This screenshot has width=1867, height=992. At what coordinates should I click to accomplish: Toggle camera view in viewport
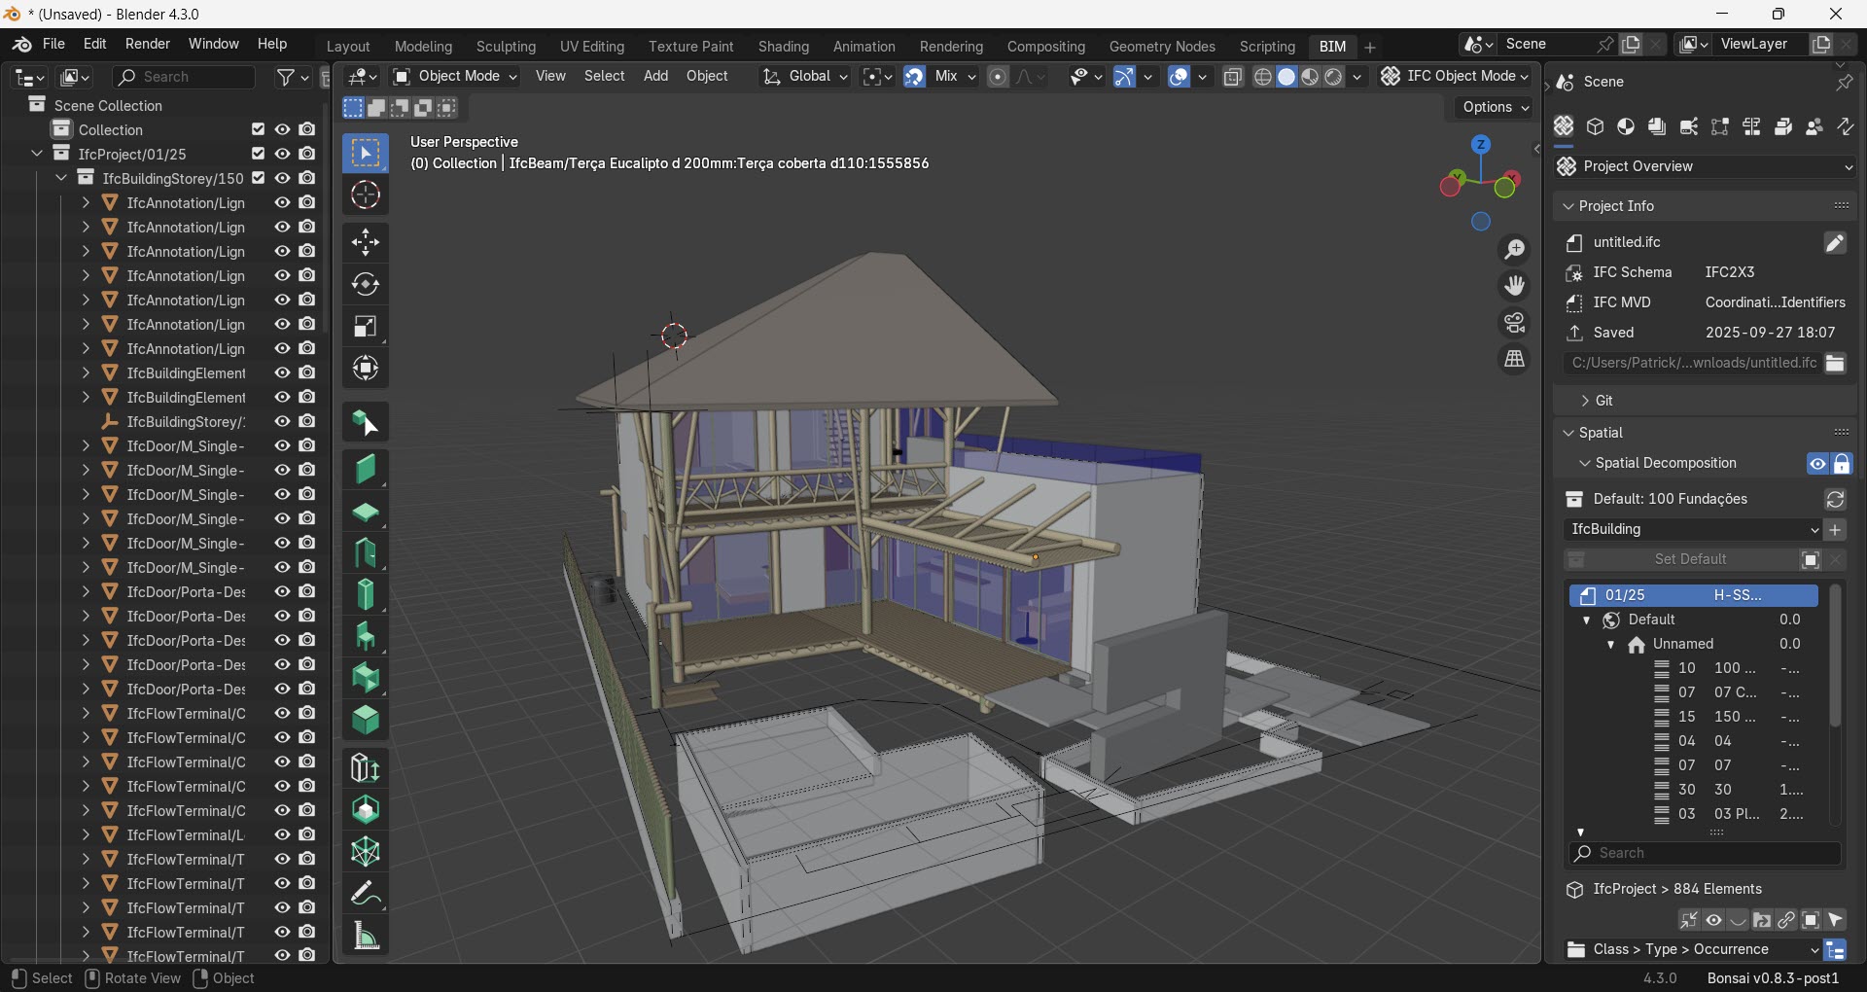coord(1514,323)
